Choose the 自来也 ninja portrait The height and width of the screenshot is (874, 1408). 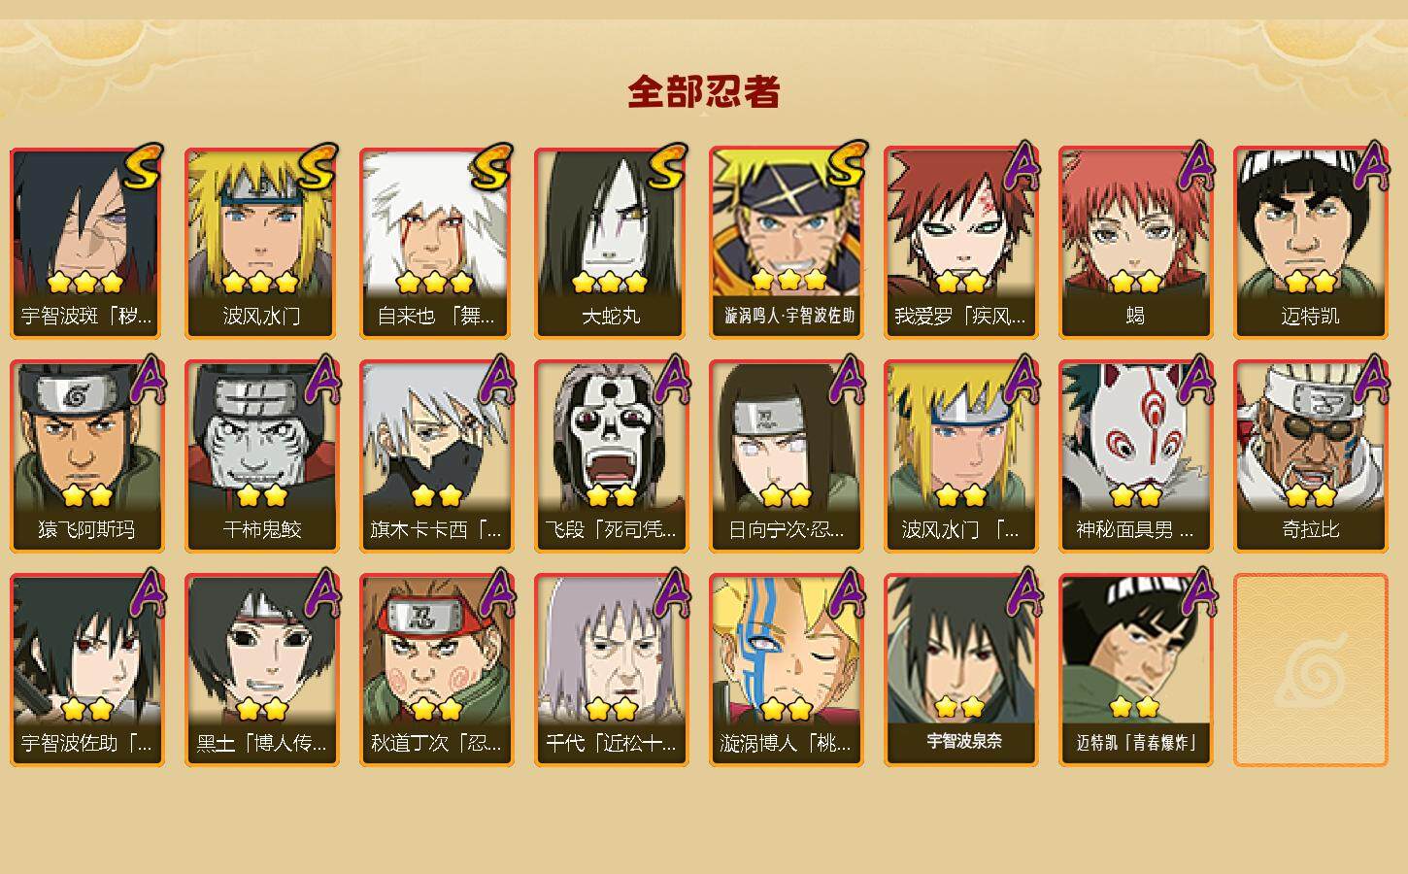pyautogui.click(x=437, y=243)
